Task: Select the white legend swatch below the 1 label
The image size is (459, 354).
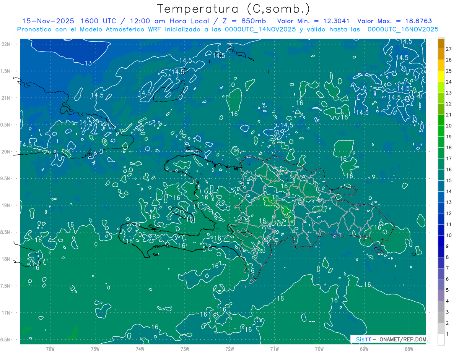Action: point(441,339)
